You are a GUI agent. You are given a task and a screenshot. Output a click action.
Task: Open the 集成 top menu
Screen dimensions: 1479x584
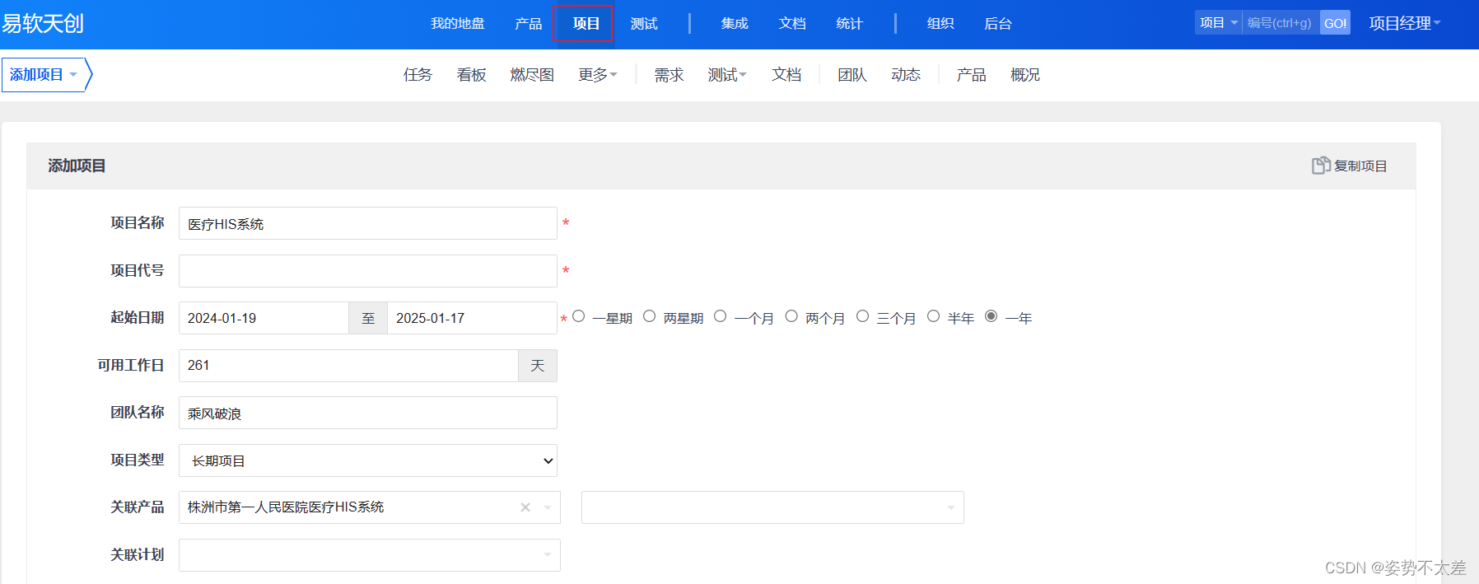pos(735,24)
